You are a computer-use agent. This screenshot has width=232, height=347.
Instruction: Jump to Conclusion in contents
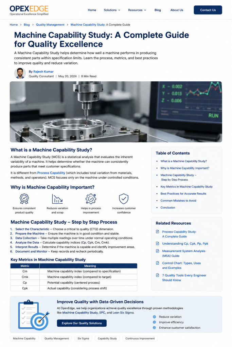point(168,208)
